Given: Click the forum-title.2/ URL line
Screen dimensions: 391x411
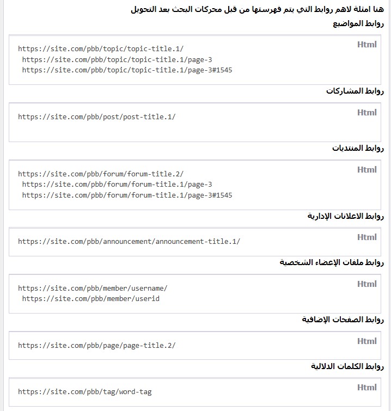Looking at the screenshot, I should pos(101,174).
